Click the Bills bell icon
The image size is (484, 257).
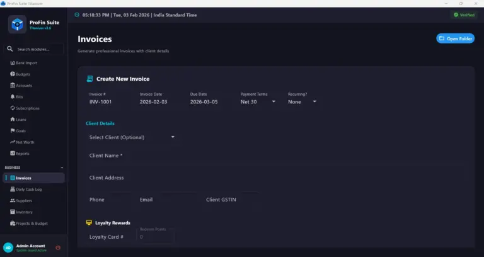point(13,97)
